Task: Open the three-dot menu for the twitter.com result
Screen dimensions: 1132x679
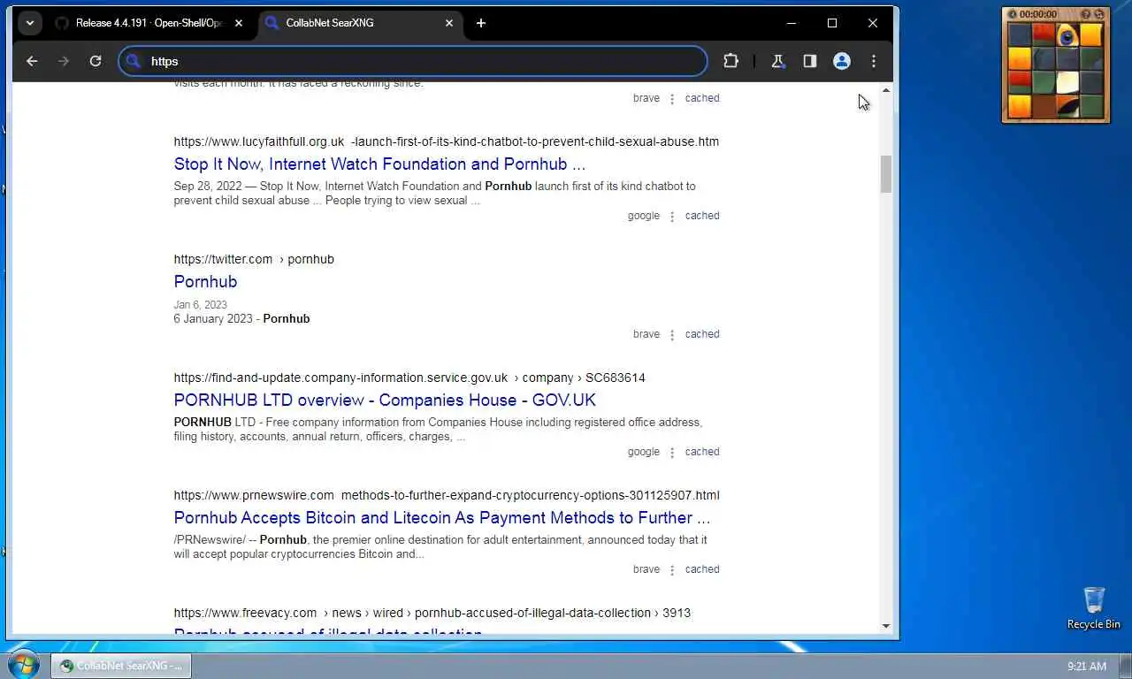Action: (672, 335)
